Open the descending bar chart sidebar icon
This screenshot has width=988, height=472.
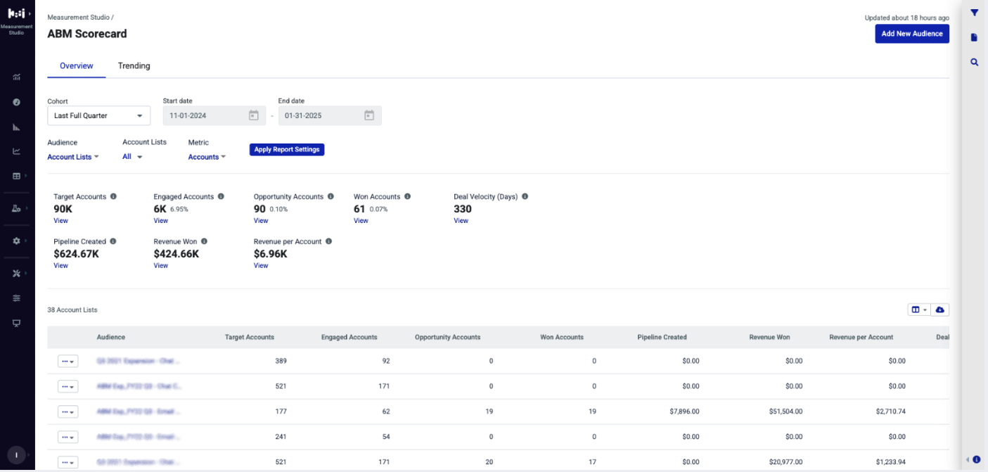tap(17, 127)
